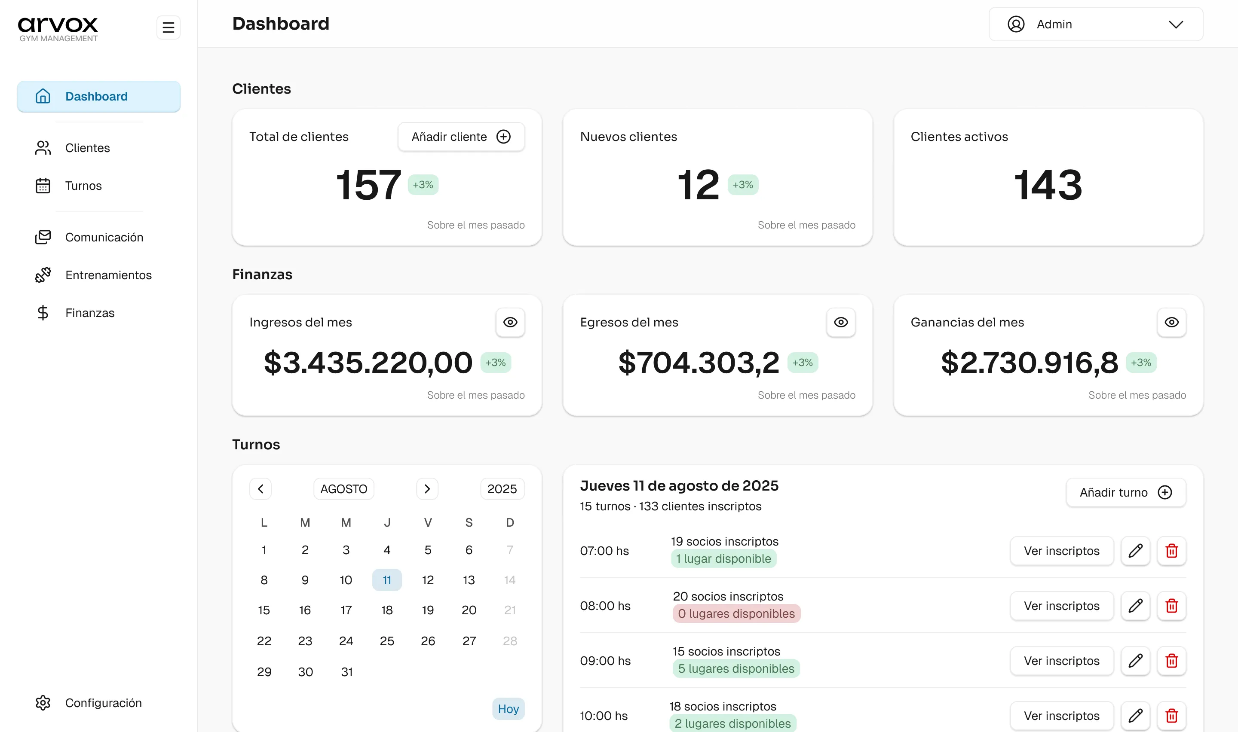Delete the 09:00 hs turno

(x=1171, y=661)
